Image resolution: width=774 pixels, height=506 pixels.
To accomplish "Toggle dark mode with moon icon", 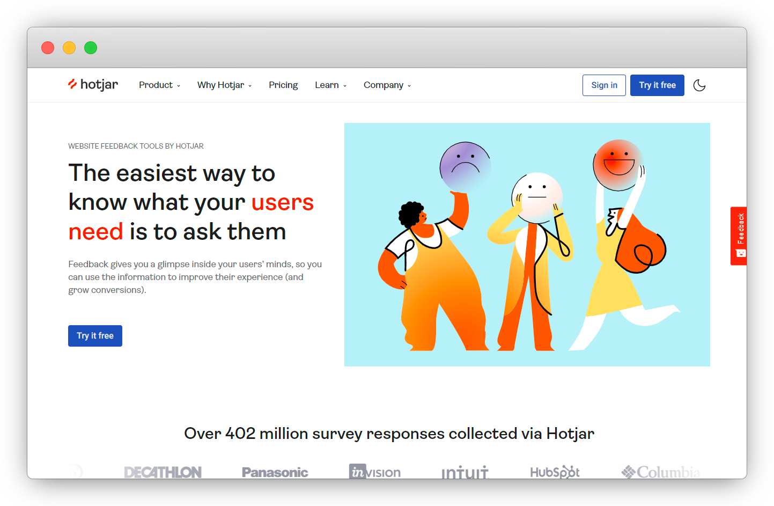I will [699, 85].
